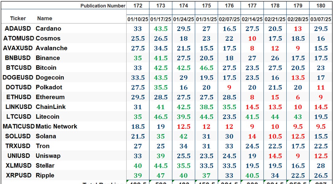Click the 'Litecoin' name cell
Viewport: 333px width, 184px height.
pos(48,117)
